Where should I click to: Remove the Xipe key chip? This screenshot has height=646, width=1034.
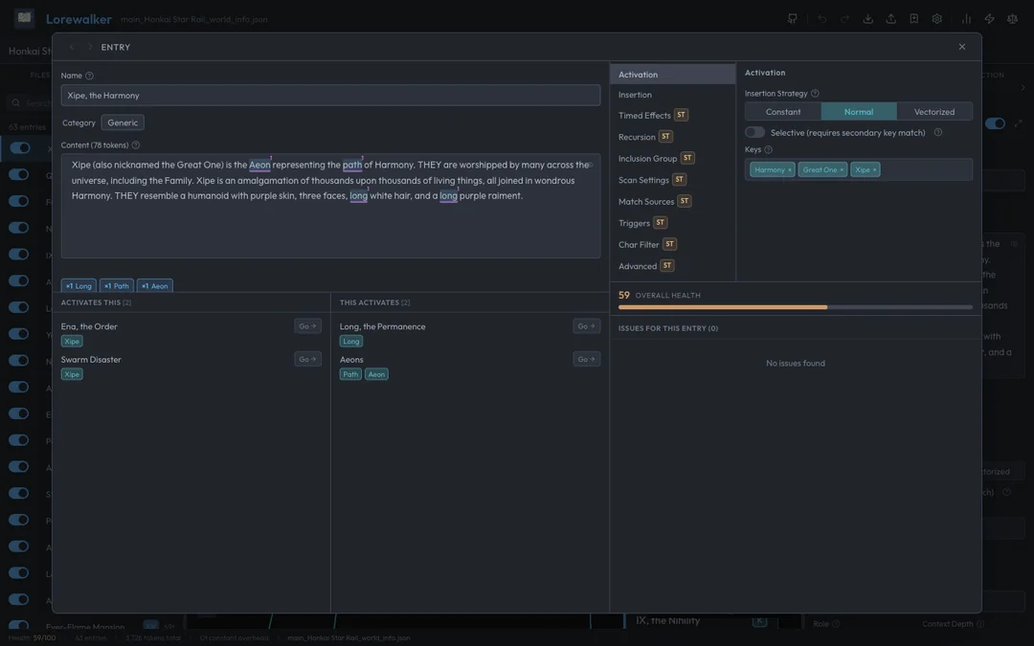click(x=874, y=170)
